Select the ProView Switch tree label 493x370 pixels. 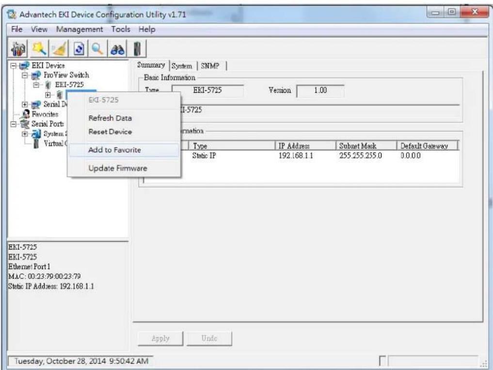pyautogui.click(x=66, y=75)
